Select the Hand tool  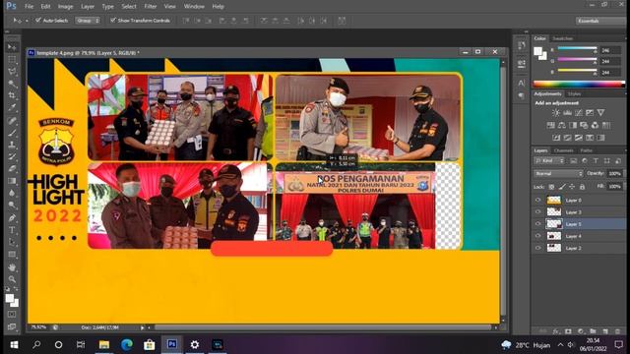coord(12,266)
